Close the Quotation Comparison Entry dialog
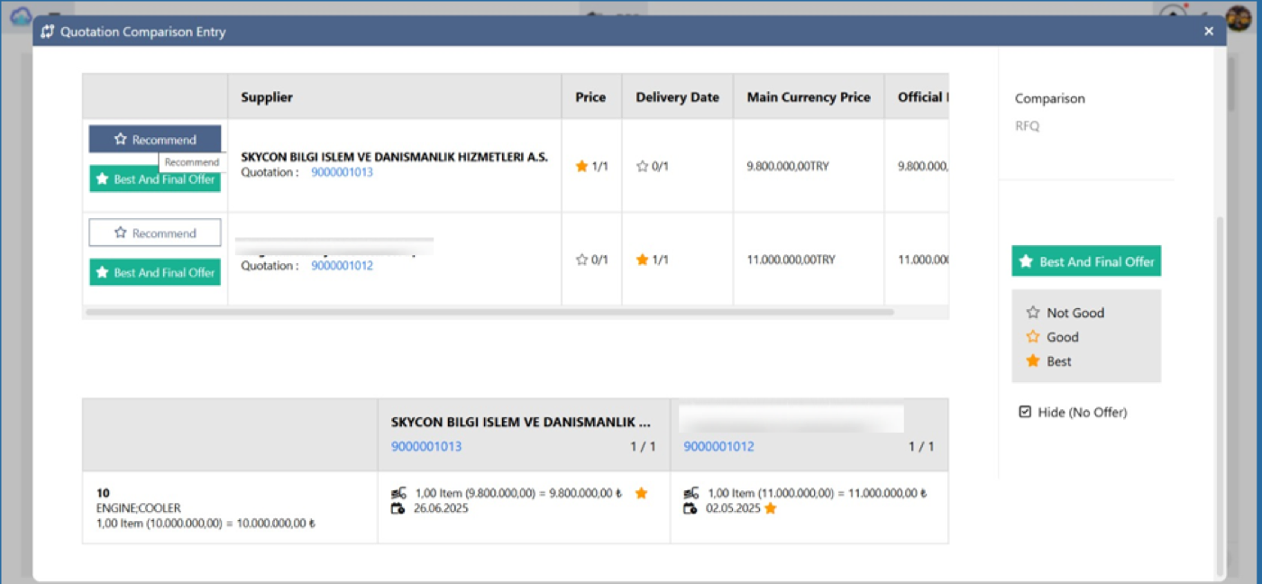The image size is (1262, 584). tap(1209, 32)
